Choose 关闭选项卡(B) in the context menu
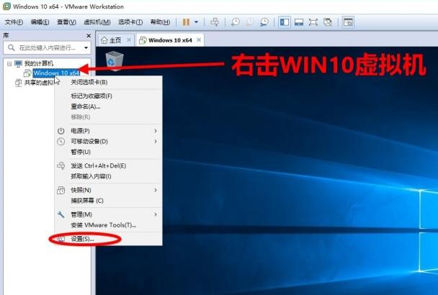 coord(108,82)
